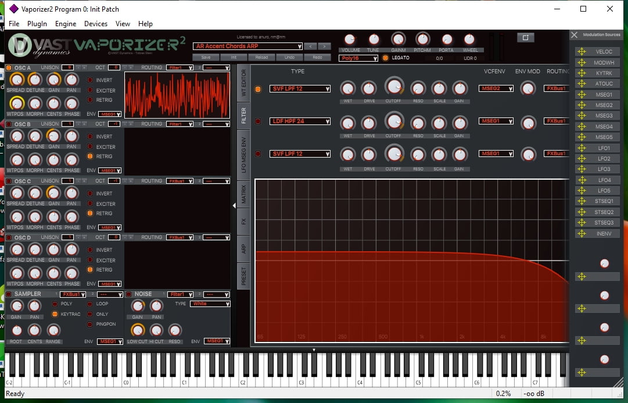Toggle sampler KEYTRAC option

(55, 314)
